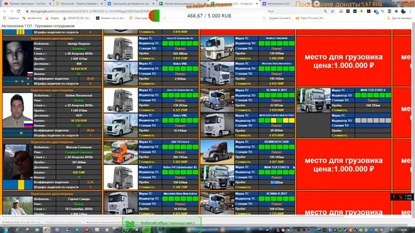Switch to the Мультичат panel tab
This screenshot has height=233, width=415.
pos(78,4)
